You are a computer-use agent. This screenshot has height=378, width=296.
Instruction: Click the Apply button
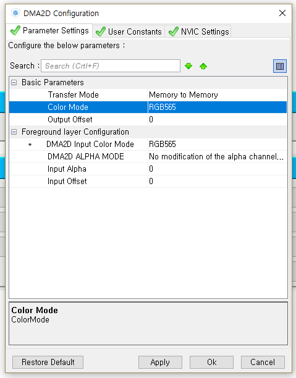(160, 362)
